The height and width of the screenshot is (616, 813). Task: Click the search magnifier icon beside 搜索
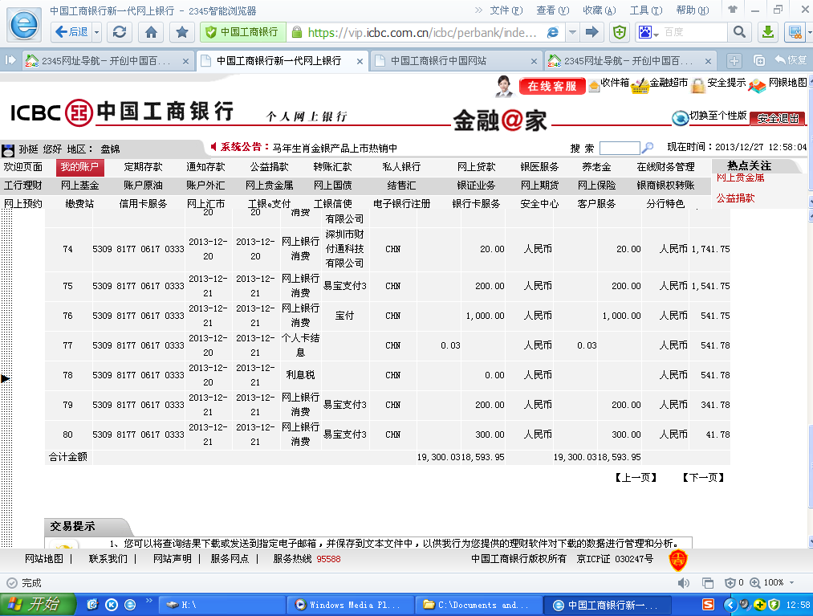point(648,148)
